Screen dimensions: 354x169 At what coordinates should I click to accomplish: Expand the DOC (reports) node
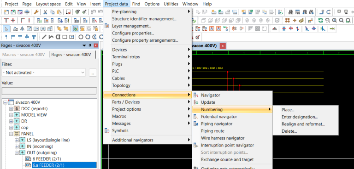coord(11,109)
